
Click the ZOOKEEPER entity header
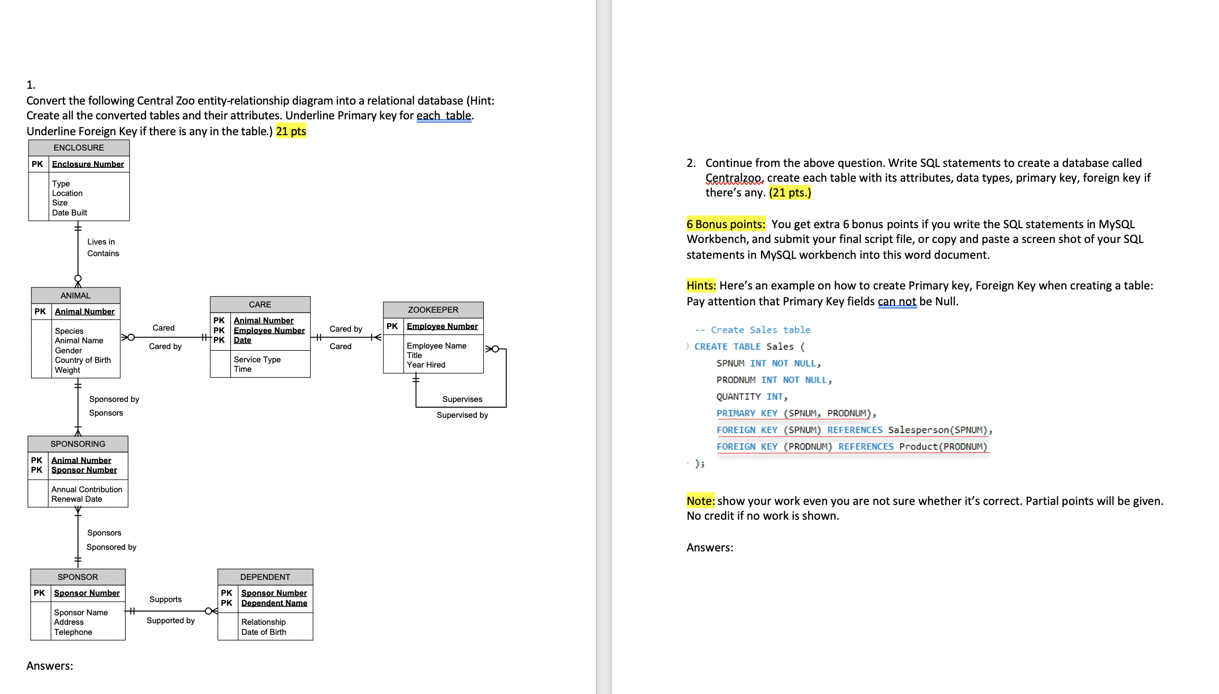pyautogui.click(x=433, y=310)
